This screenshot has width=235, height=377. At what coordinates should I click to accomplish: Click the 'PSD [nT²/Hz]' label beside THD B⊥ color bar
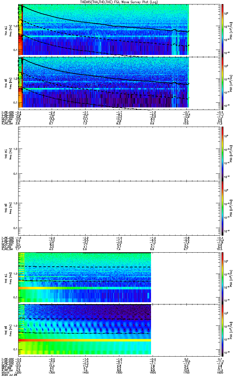tap(231, 154)
